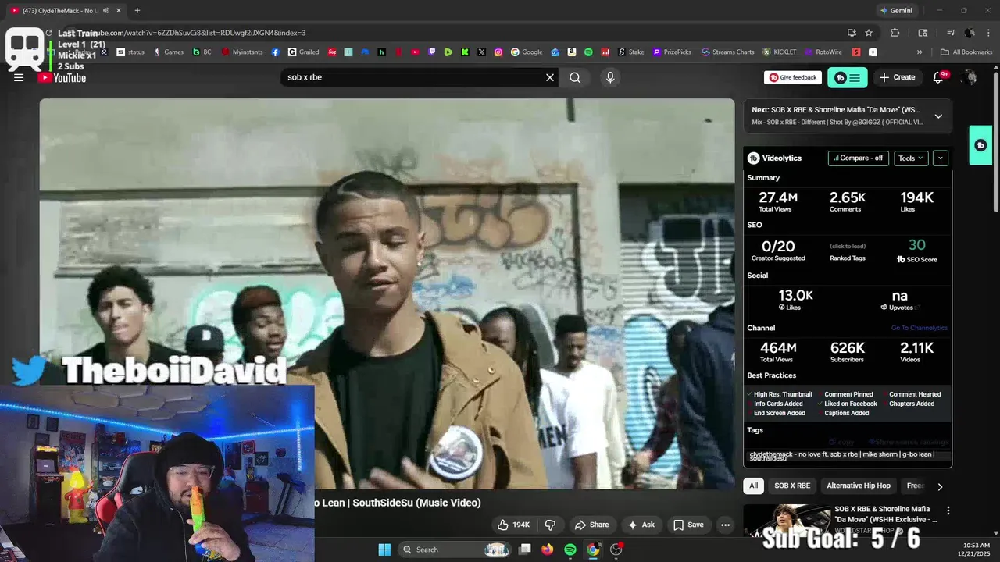Open the KICKLET bookmark
The height and width of the screenshot is (562, 1000).
click(x=780, y=52)
